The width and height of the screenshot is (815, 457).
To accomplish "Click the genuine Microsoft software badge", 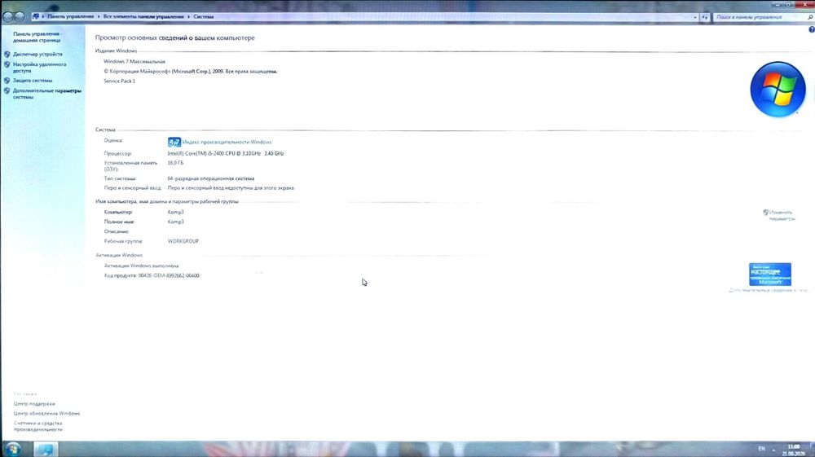I will 770,275.
